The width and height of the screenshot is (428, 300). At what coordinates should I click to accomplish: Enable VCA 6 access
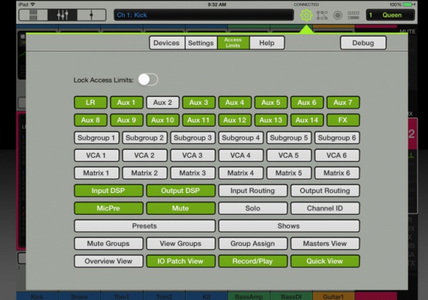pos(337,155)
